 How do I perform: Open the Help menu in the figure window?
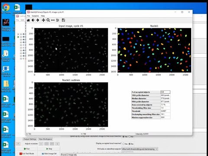point(43,16)
